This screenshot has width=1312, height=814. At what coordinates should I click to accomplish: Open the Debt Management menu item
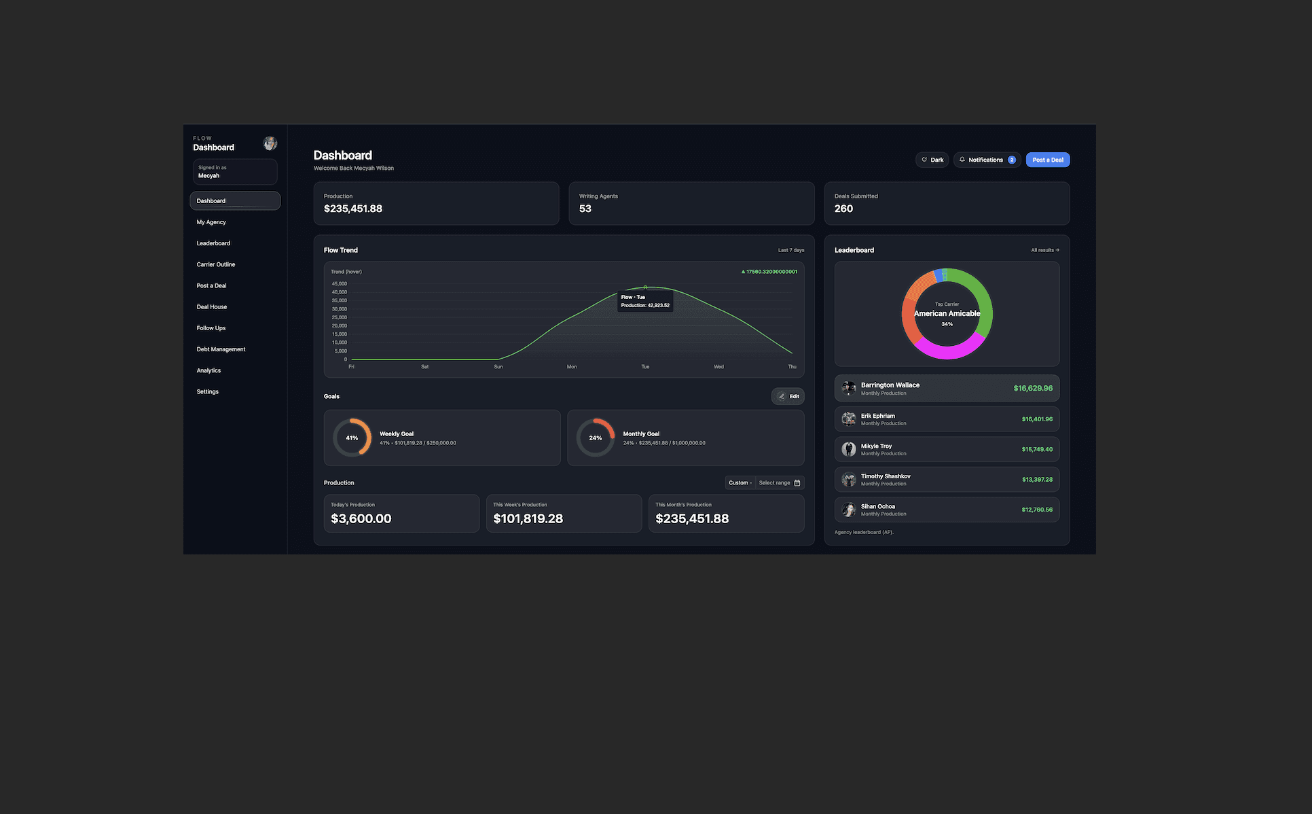click(x=221, y=349)
